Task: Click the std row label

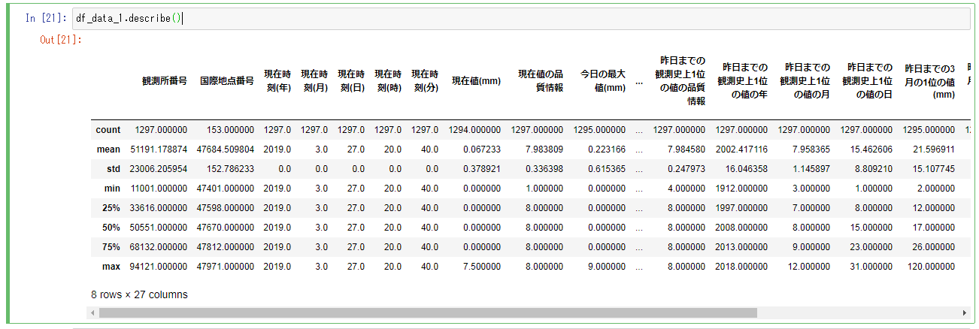Action: [x=113, y=169]
